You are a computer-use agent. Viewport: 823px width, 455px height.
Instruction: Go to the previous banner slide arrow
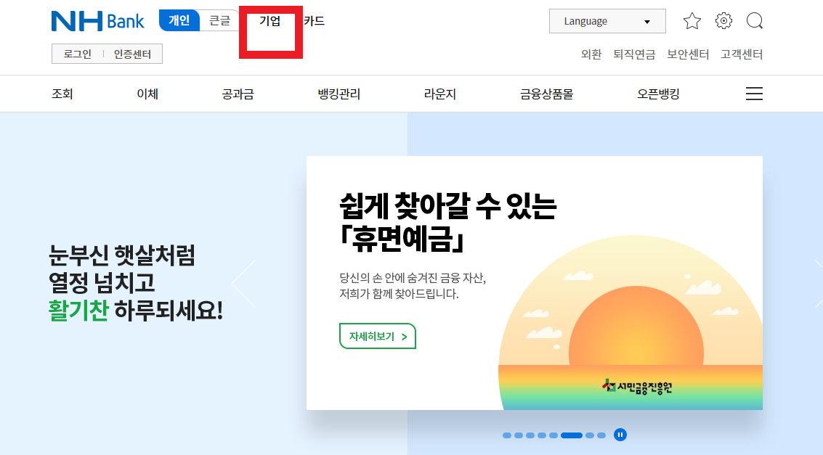(243, 284)
